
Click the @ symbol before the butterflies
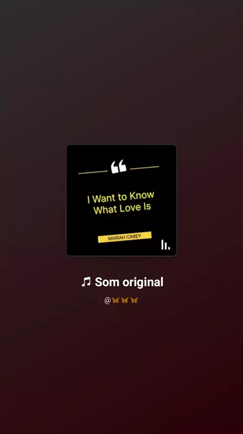coord(107,300)
